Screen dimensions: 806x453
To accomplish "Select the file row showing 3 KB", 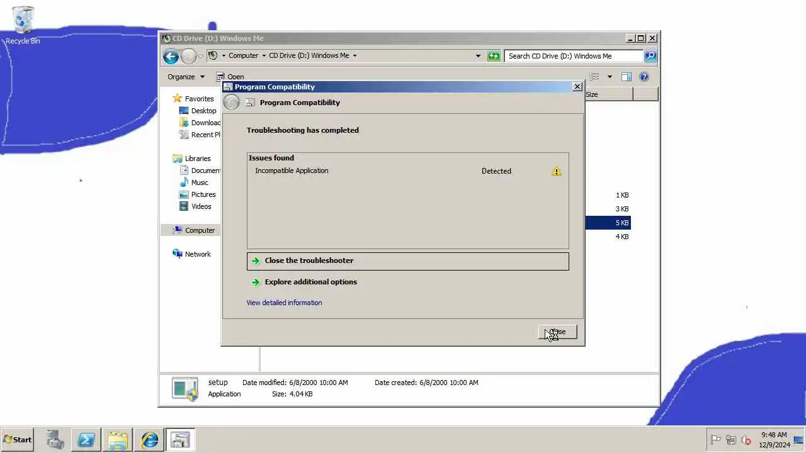I will (608, 209).
